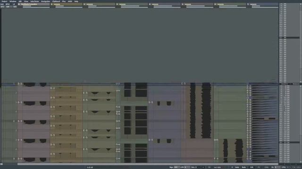Open the Clipboard menu
This screenshot has width=302, height=169.
(56, 1)
